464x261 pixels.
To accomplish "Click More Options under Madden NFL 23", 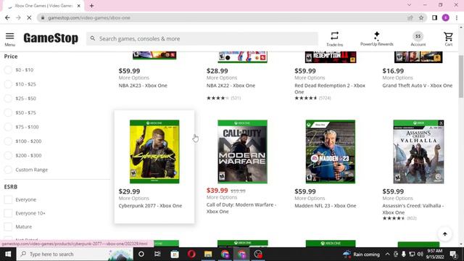I will (x=310, y=198).
